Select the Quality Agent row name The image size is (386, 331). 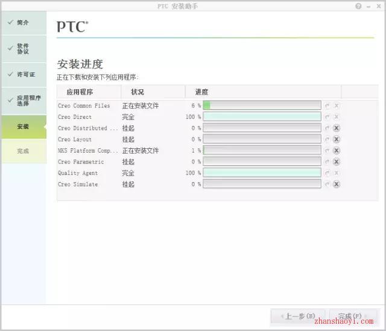(x=78, y=173)
